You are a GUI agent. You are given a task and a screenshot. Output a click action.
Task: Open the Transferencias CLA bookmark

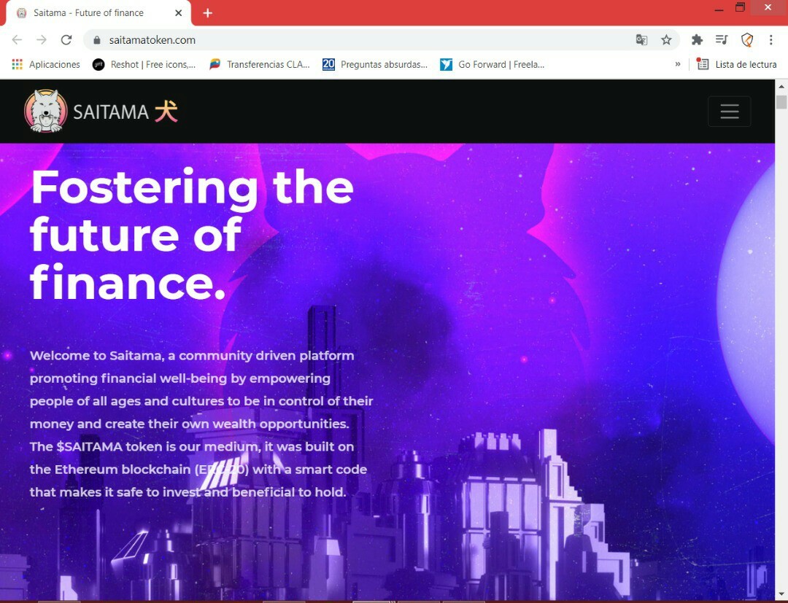(x=260, y=64)
